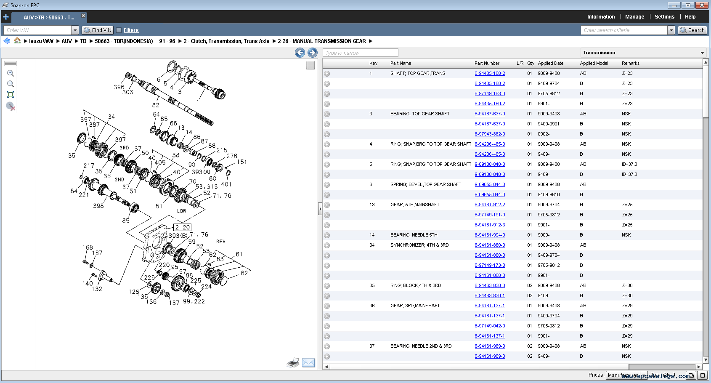
Task: Go back using the blue breadcrumb arrow
Action: tap(7, 41)
